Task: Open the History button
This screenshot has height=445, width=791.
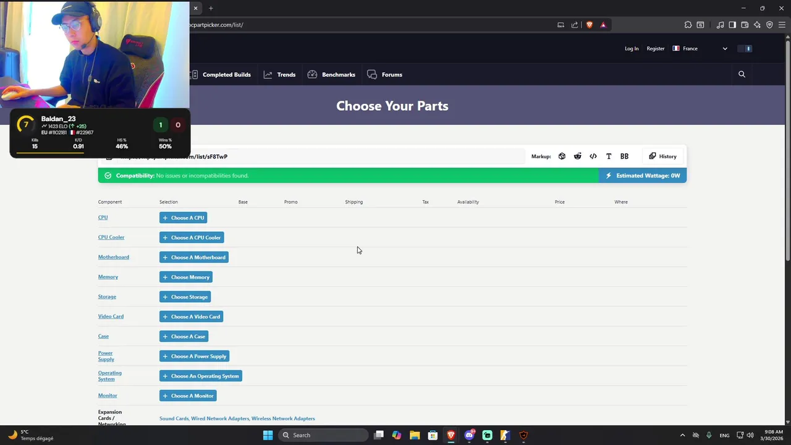Action: point(663,156)
